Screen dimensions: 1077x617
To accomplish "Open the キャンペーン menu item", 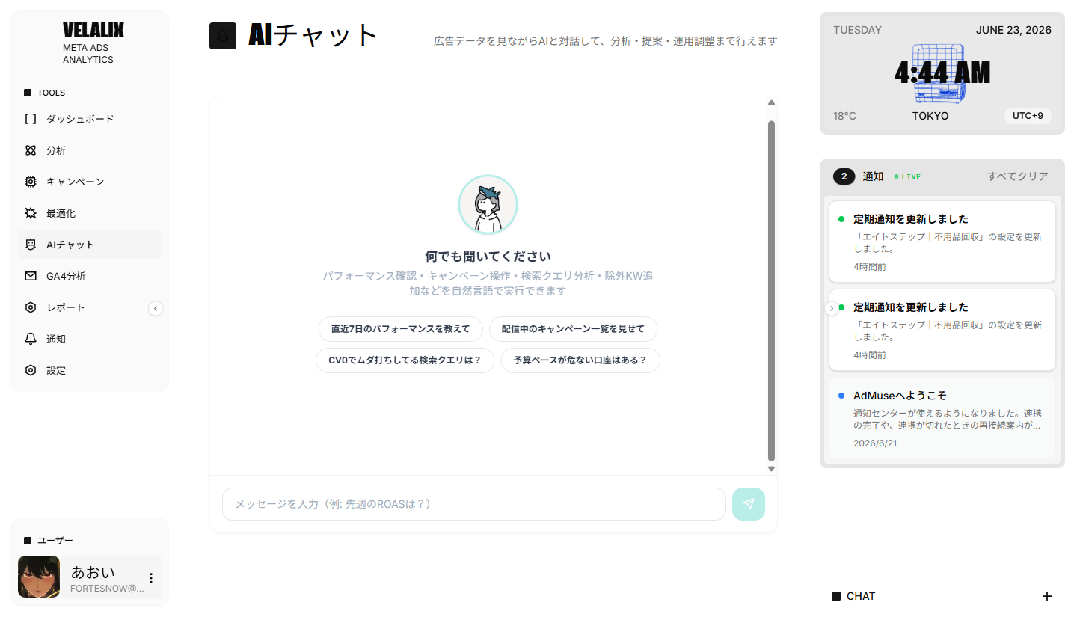I will 90,182.
